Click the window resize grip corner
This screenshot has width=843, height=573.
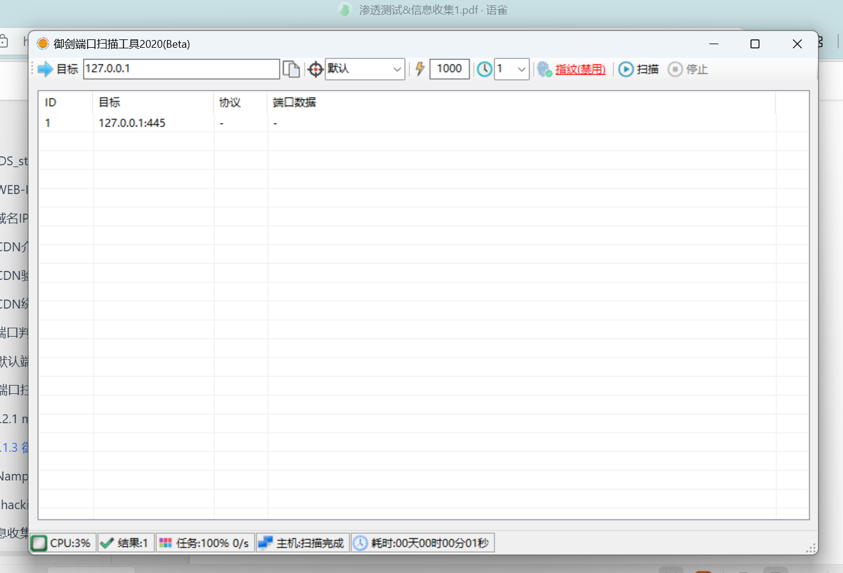pos(811,548)
